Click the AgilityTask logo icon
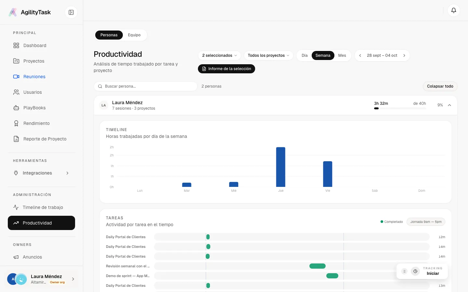468x292 pixels. (x=13, y=12)
